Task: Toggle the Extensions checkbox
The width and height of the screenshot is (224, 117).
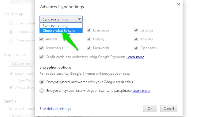Action: 89,30
